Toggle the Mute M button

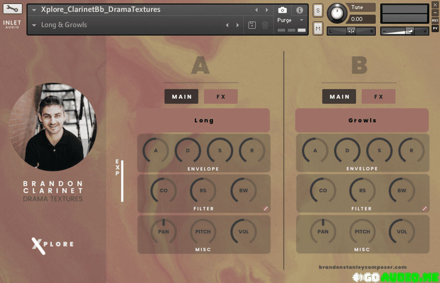click(318, 29)
